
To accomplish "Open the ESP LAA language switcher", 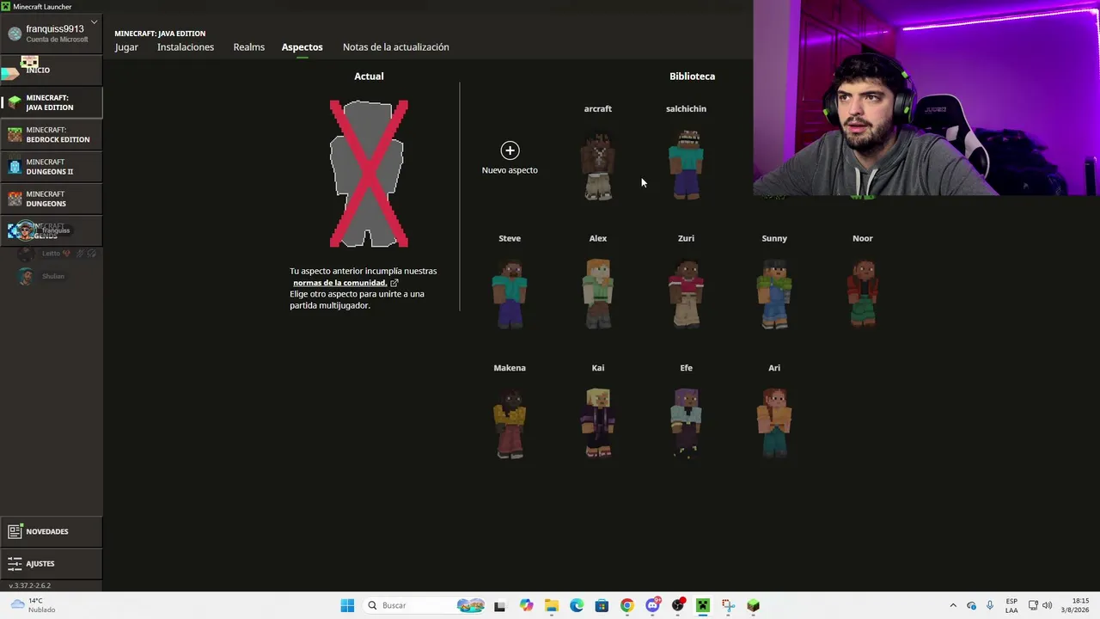I will (1011, 605).
